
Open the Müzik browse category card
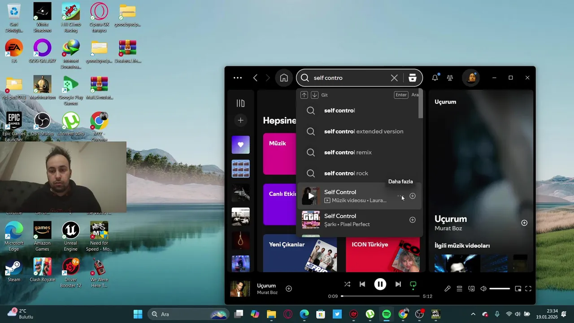pos(279,154)
